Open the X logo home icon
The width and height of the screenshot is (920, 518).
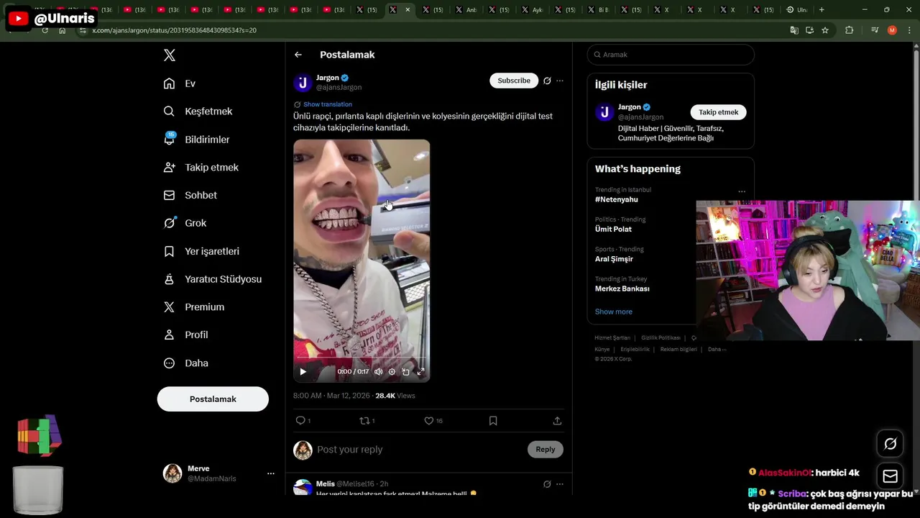click(x=170, y=55)
